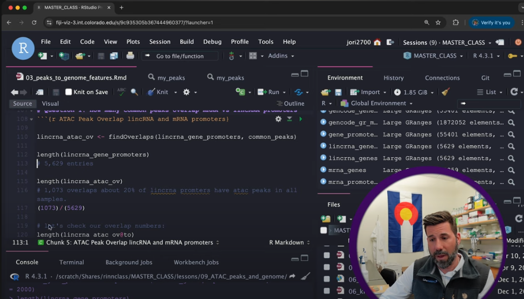This screenshot has height=299, width=524.
Task: Open the Import dataset dropdown
Action: tap(368, 92)
